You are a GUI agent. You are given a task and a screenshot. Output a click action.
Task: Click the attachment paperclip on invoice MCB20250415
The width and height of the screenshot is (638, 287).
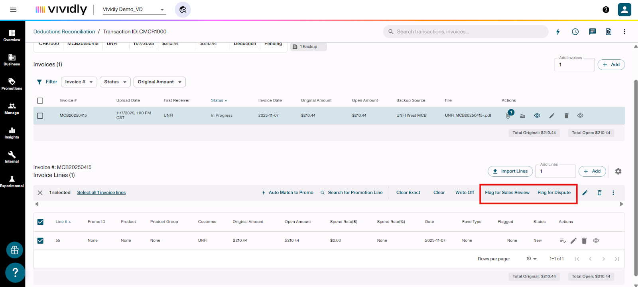(x=508, y=115)
